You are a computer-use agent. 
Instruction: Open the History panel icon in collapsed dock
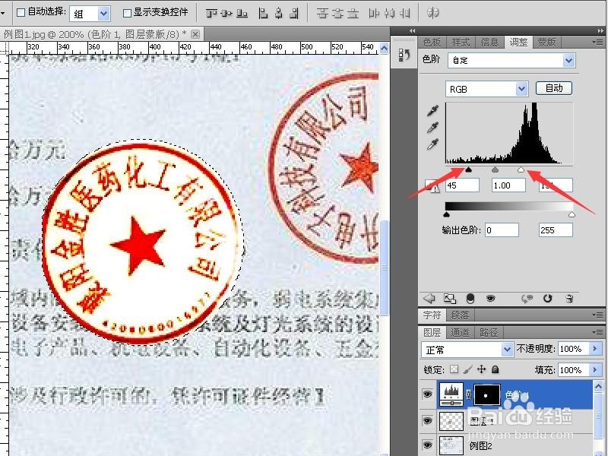coord(404,55)
